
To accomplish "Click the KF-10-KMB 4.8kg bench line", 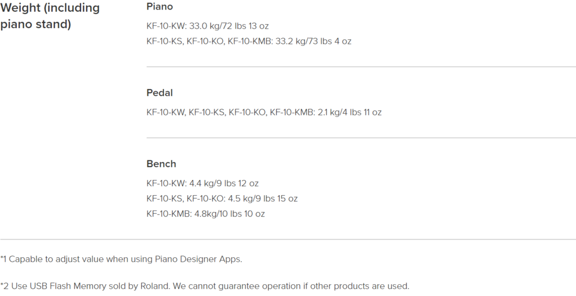I will pos(205,214).
